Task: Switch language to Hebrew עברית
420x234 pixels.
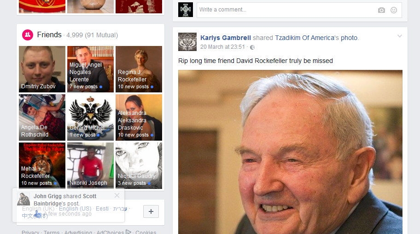Action: [x=120, y=209]
